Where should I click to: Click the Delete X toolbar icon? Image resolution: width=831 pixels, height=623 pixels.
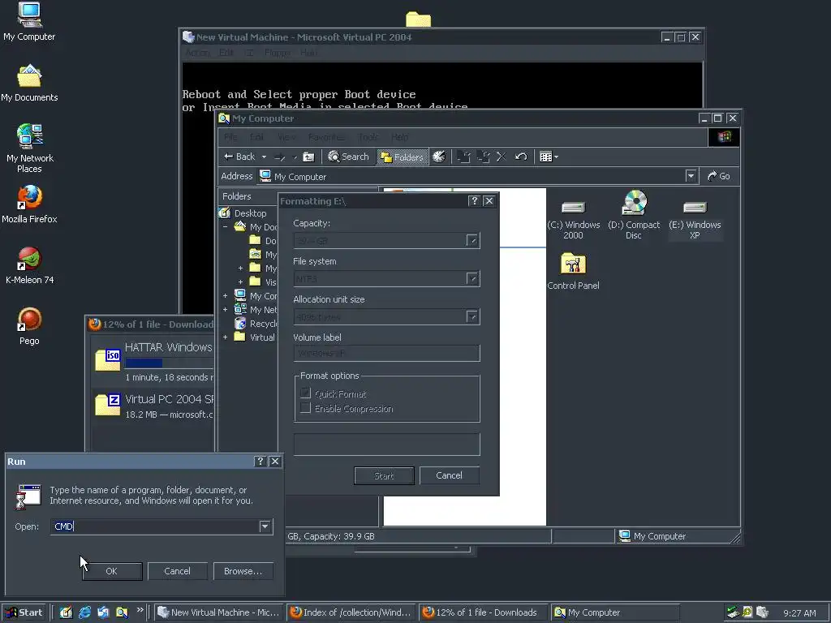(502, 157)
